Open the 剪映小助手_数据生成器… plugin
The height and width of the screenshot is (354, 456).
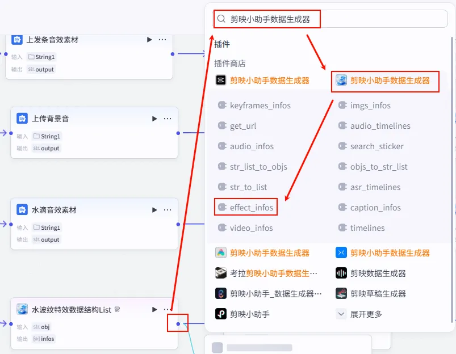268,293
